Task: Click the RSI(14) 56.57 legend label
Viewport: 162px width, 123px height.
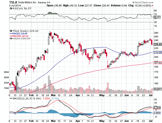Action: (x=22, y=8)
